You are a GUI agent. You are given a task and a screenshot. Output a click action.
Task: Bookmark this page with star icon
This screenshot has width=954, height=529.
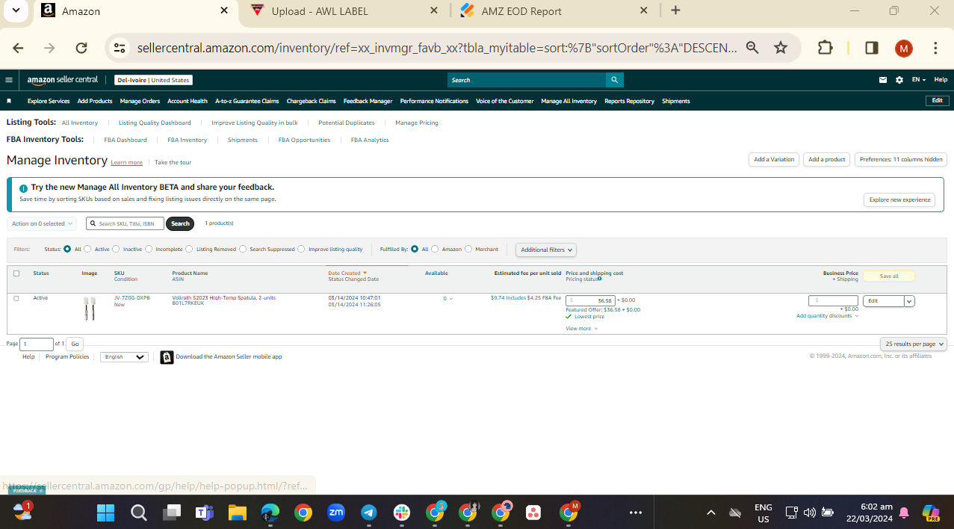coord(781,48)
